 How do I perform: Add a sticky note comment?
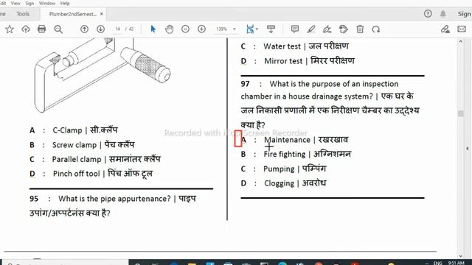(x=295, y=29)
